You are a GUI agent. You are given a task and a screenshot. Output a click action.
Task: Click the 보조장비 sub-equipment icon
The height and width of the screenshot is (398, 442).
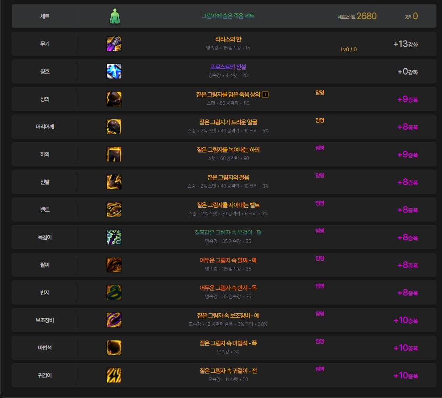click(114, 320)
